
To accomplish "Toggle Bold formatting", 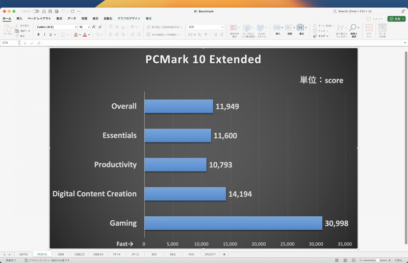I will pyautogui.click(x=39, y=35).
